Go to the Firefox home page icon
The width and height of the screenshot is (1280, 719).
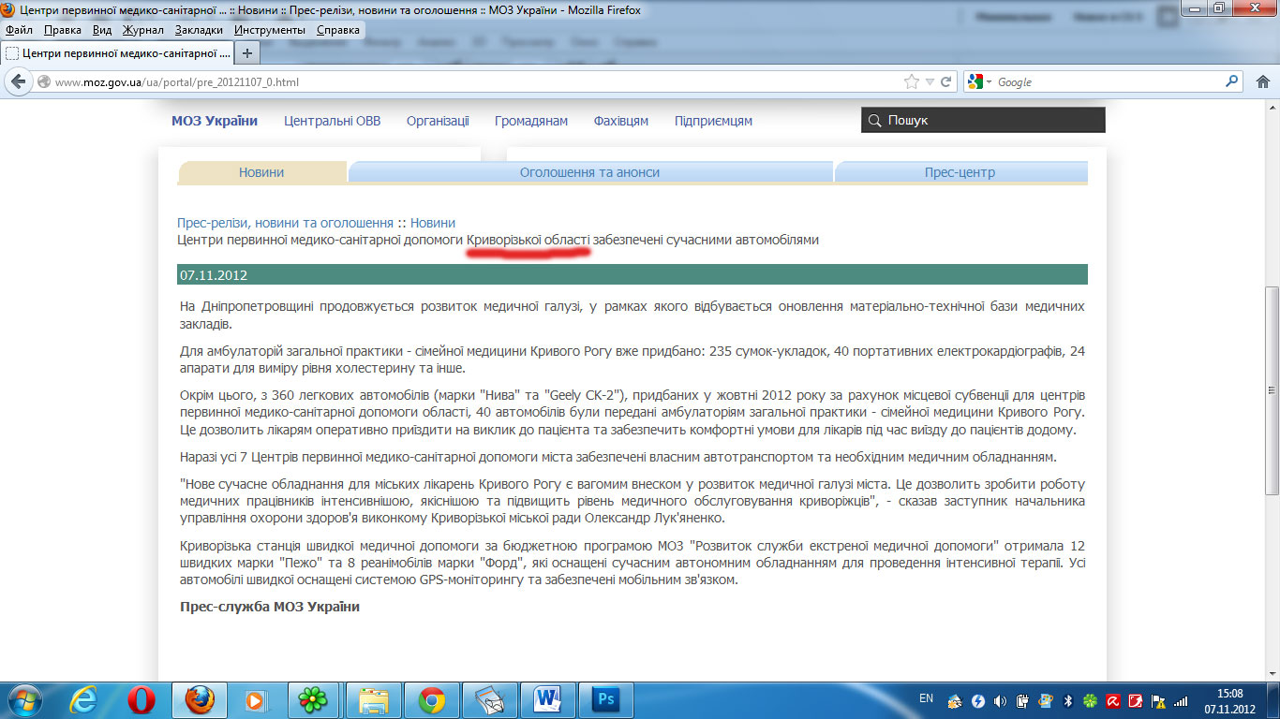coord(1262,82)
